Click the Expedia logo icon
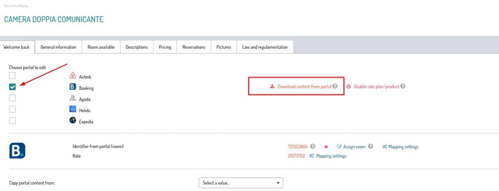Screen dimensions: 499x191 pos(73,120)
